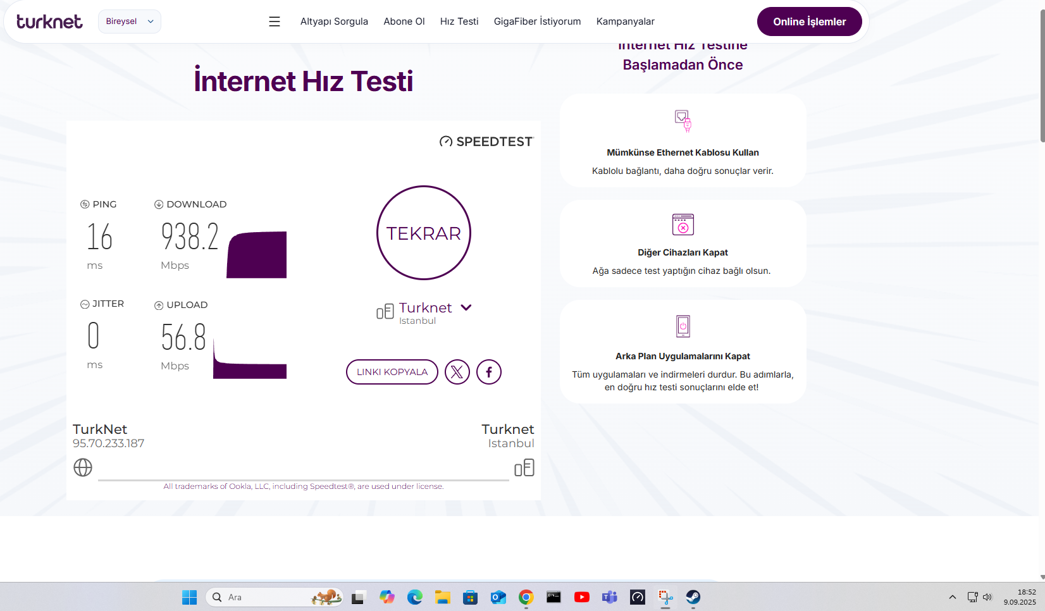1045x611 pixels.
Task: Copy the result link with LINKI KOPYALA
Action: pos(392,372)
